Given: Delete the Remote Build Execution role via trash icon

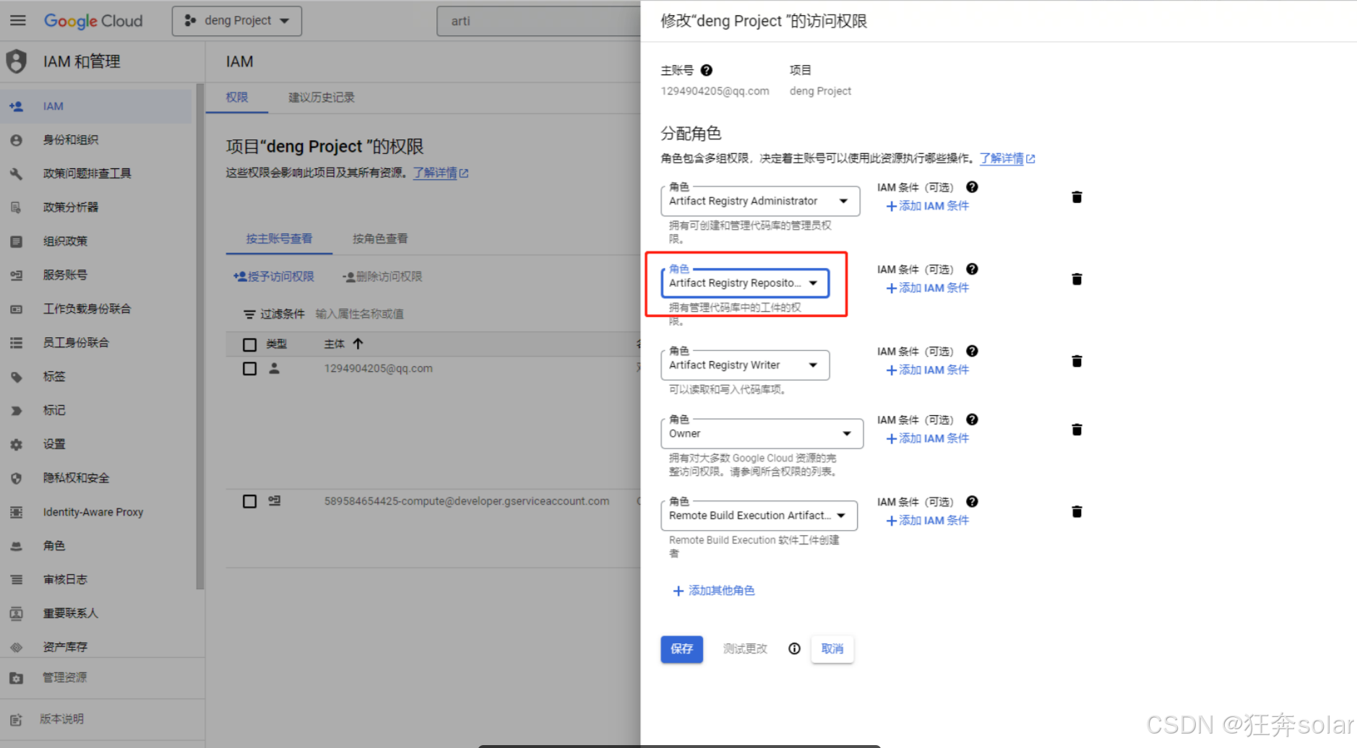Looking at the screenshot, I should [1077, 512].
